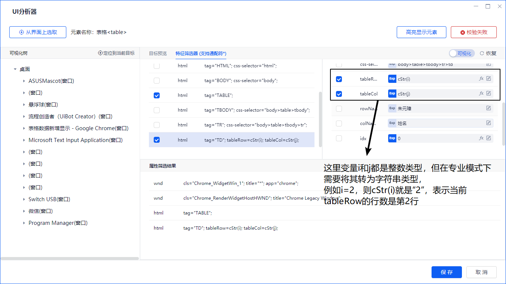Click the 高亮显示元素 button

pyautogui.click(x=422, y=32)
